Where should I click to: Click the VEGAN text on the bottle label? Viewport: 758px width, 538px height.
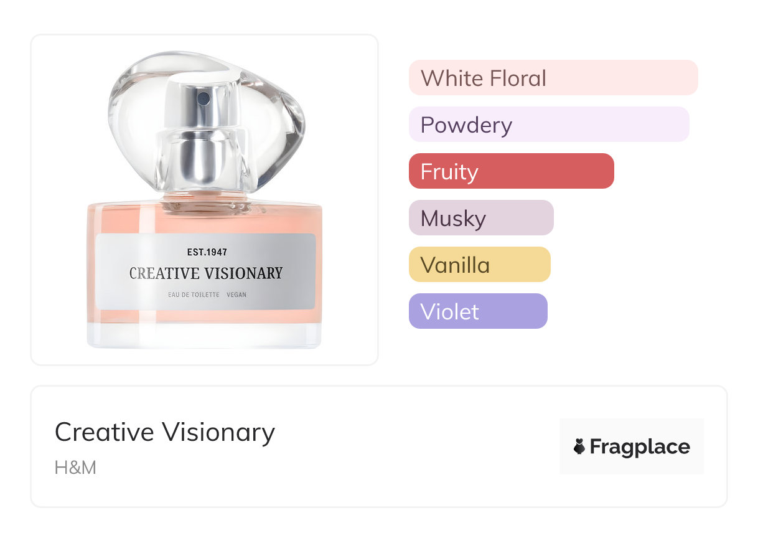pyautogui.click(x=236, y=295)
